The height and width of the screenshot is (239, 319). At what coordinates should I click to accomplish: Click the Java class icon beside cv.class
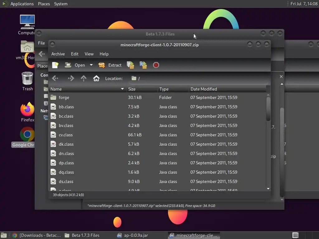coord(53,135)
